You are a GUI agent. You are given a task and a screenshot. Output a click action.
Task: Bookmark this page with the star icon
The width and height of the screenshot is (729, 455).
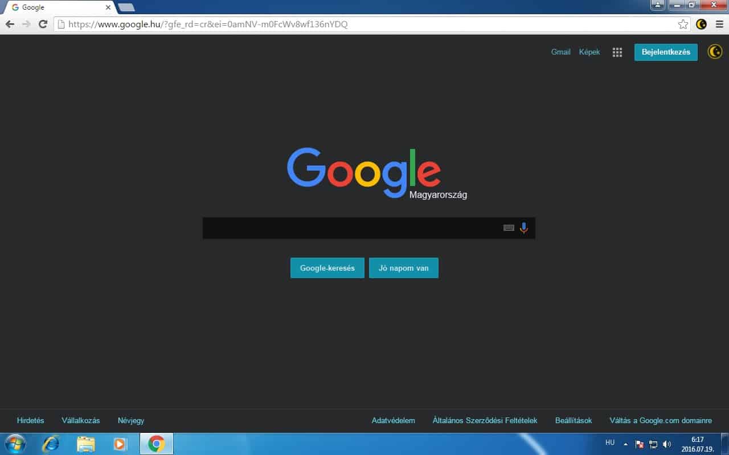683,24
